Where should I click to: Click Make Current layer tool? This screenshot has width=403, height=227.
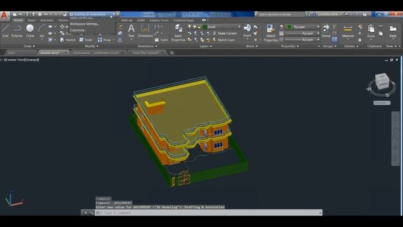(224, 33)
